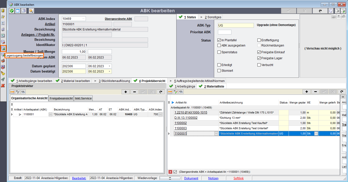This screenshot has width=348, height=182.
Task: Enable the Sperrstatus checkbox
Action: 219,52
